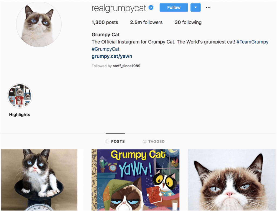Click the Highlights label text
This screenshot has height=211, width=277.
pyautogui.click(x=19, y=115)
